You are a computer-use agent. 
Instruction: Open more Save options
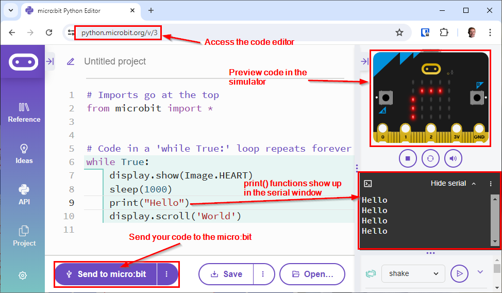click(x=263, y=274)
